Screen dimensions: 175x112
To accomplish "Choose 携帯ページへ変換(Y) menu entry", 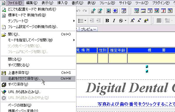I will click(38, 111).
